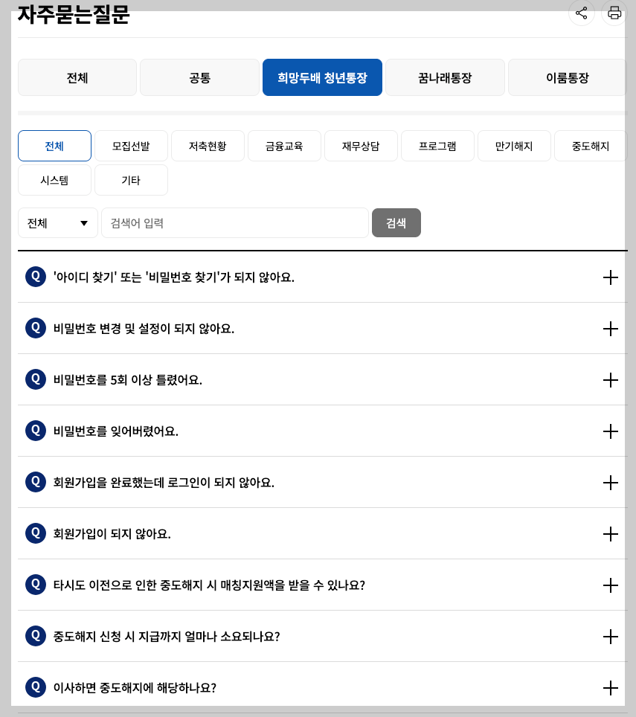The height and width of the screenshot is (717, 636).
Task: Expand 비밀번호 변경 및 설정이 되지 않아요 with plus
Action: pyautogui.click(x=611, y=328)
